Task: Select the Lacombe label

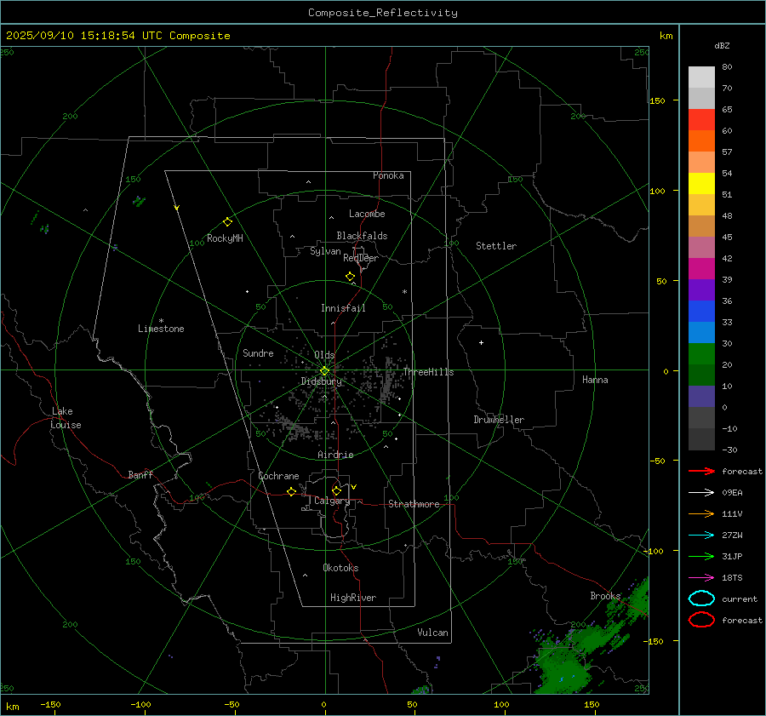Action: pos(367,214)
